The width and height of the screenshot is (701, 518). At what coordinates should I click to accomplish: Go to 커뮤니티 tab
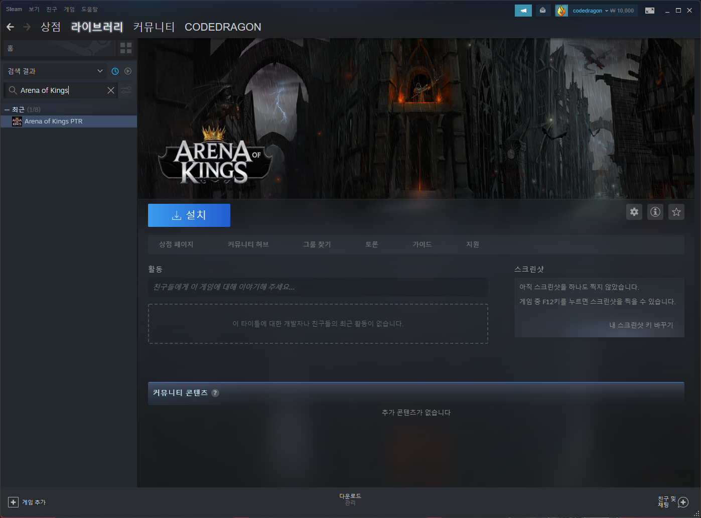[154, 27]
